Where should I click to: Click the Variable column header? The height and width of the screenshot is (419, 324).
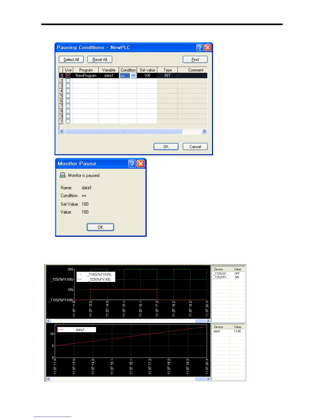click(x=109, y=70)
